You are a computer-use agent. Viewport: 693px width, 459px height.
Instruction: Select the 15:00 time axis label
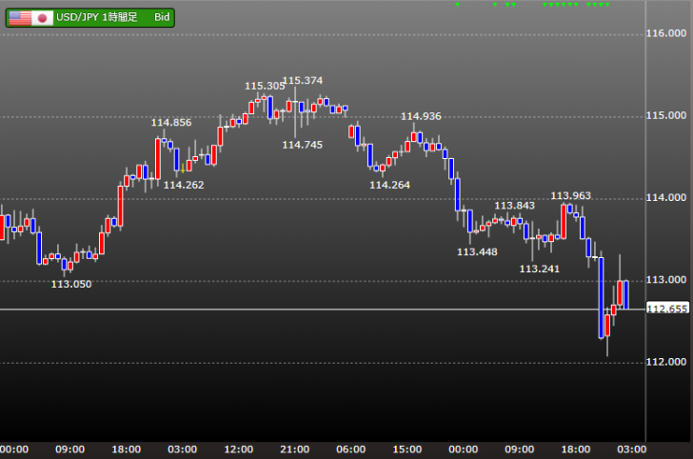pyautogui.click(x=407, y=449)
